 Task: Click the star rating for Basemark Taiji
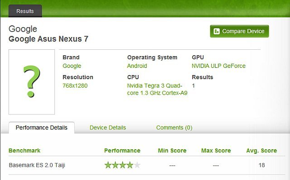point(122,165)
